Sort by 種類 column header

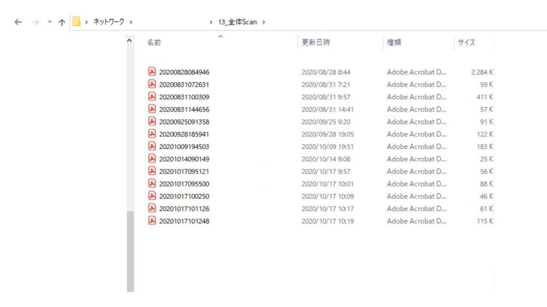pyautogui.click(x=394, y=43)
